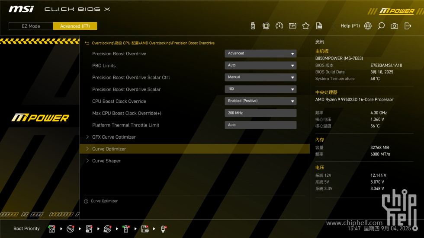This screenshot has width=424, height=238.
Task: Click the PBO Limits label
Action: click(104, 66)
